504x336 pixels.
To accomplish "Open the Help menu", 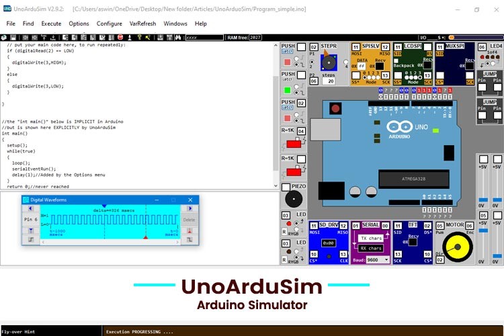I will pyautogui.click(x=200, y=24).
